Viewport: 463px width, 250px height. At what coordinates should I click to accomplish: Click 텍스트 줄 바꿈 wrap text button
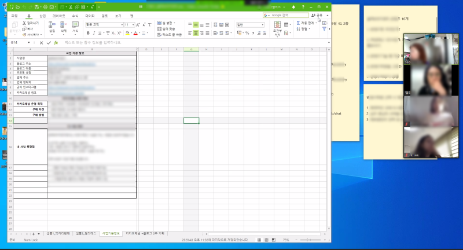coord(170,35)
